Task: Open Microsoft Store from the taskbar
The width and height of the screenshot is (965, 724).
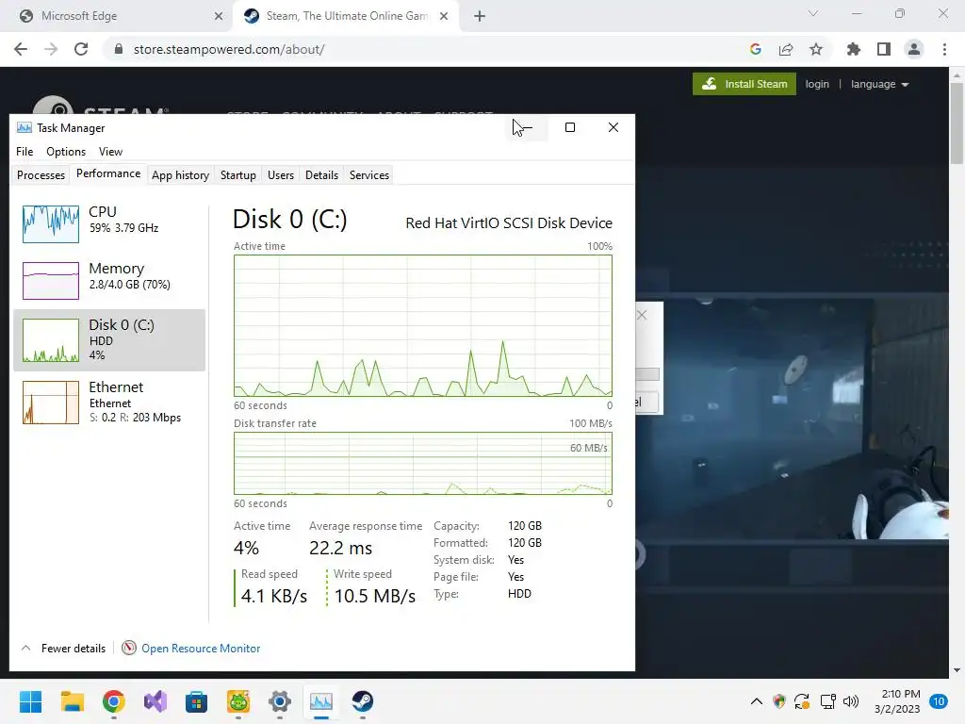Action: tap(196, 701)
